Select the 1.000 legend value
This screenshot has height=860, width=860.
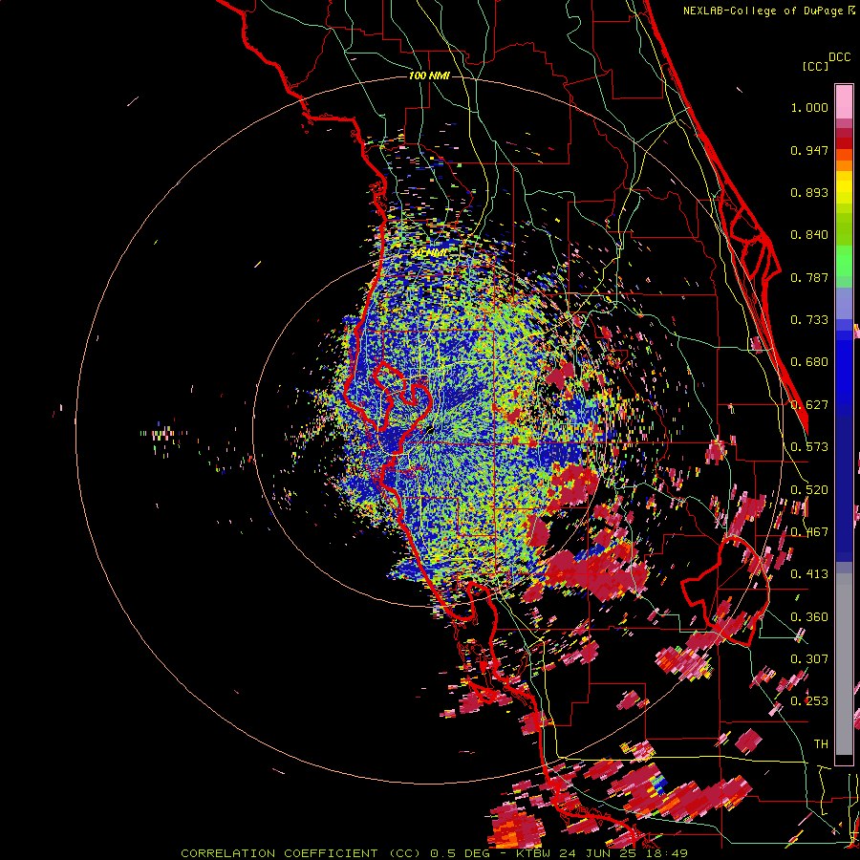coord(809,107)
